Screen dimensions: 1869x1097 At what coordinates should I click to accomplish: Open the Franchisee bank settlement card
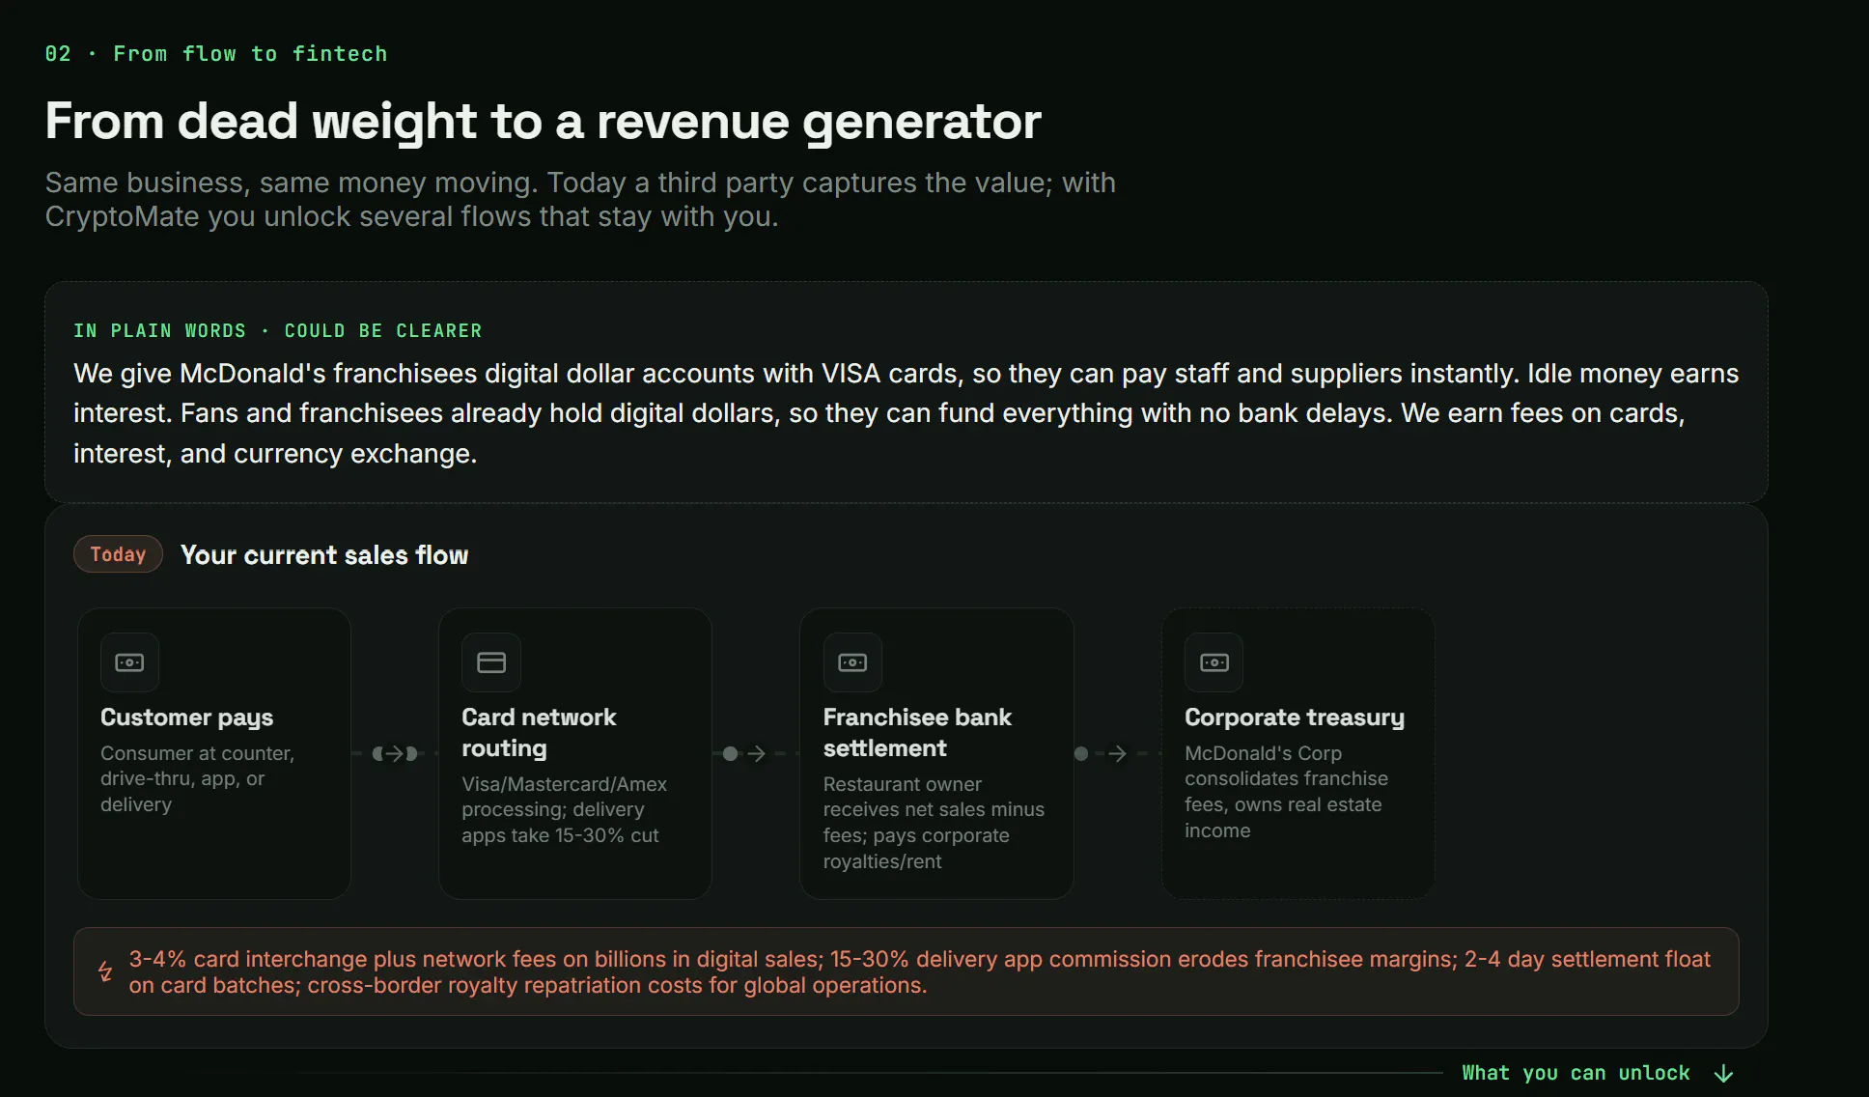coord(936,753)
